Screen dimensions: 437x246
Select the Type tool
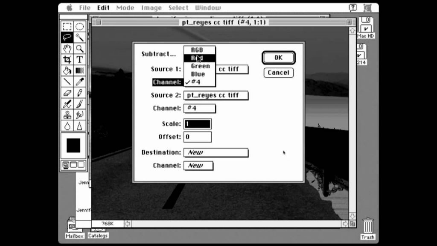[x=79, y=59]
